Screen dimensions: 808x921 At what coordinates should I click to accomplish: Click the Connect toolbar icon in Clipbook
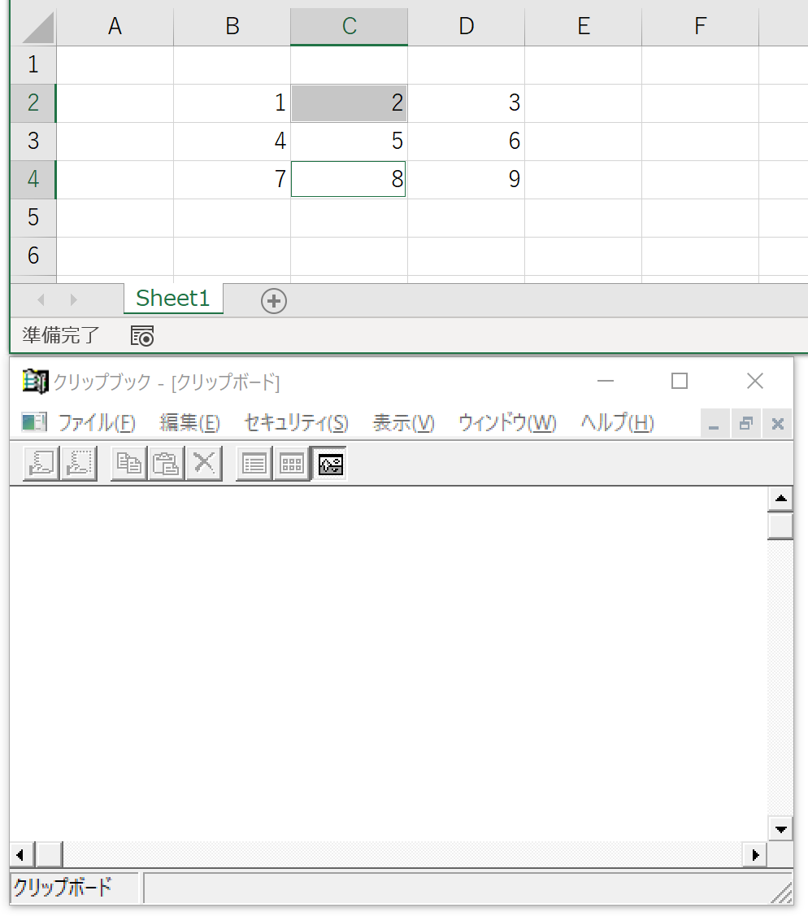coord(41,464)
